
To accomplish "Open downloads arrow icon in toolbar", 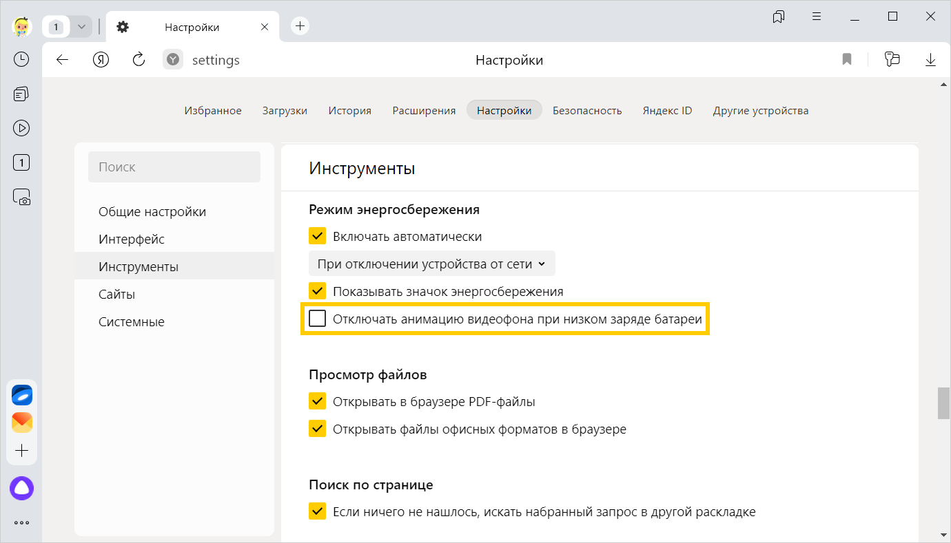I will (x=930, y=60).
